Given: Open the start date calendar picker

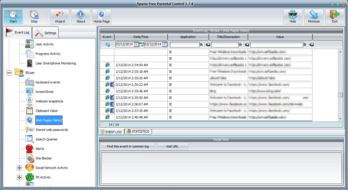Looking at the screenshot, I should [x=137, y=45].
